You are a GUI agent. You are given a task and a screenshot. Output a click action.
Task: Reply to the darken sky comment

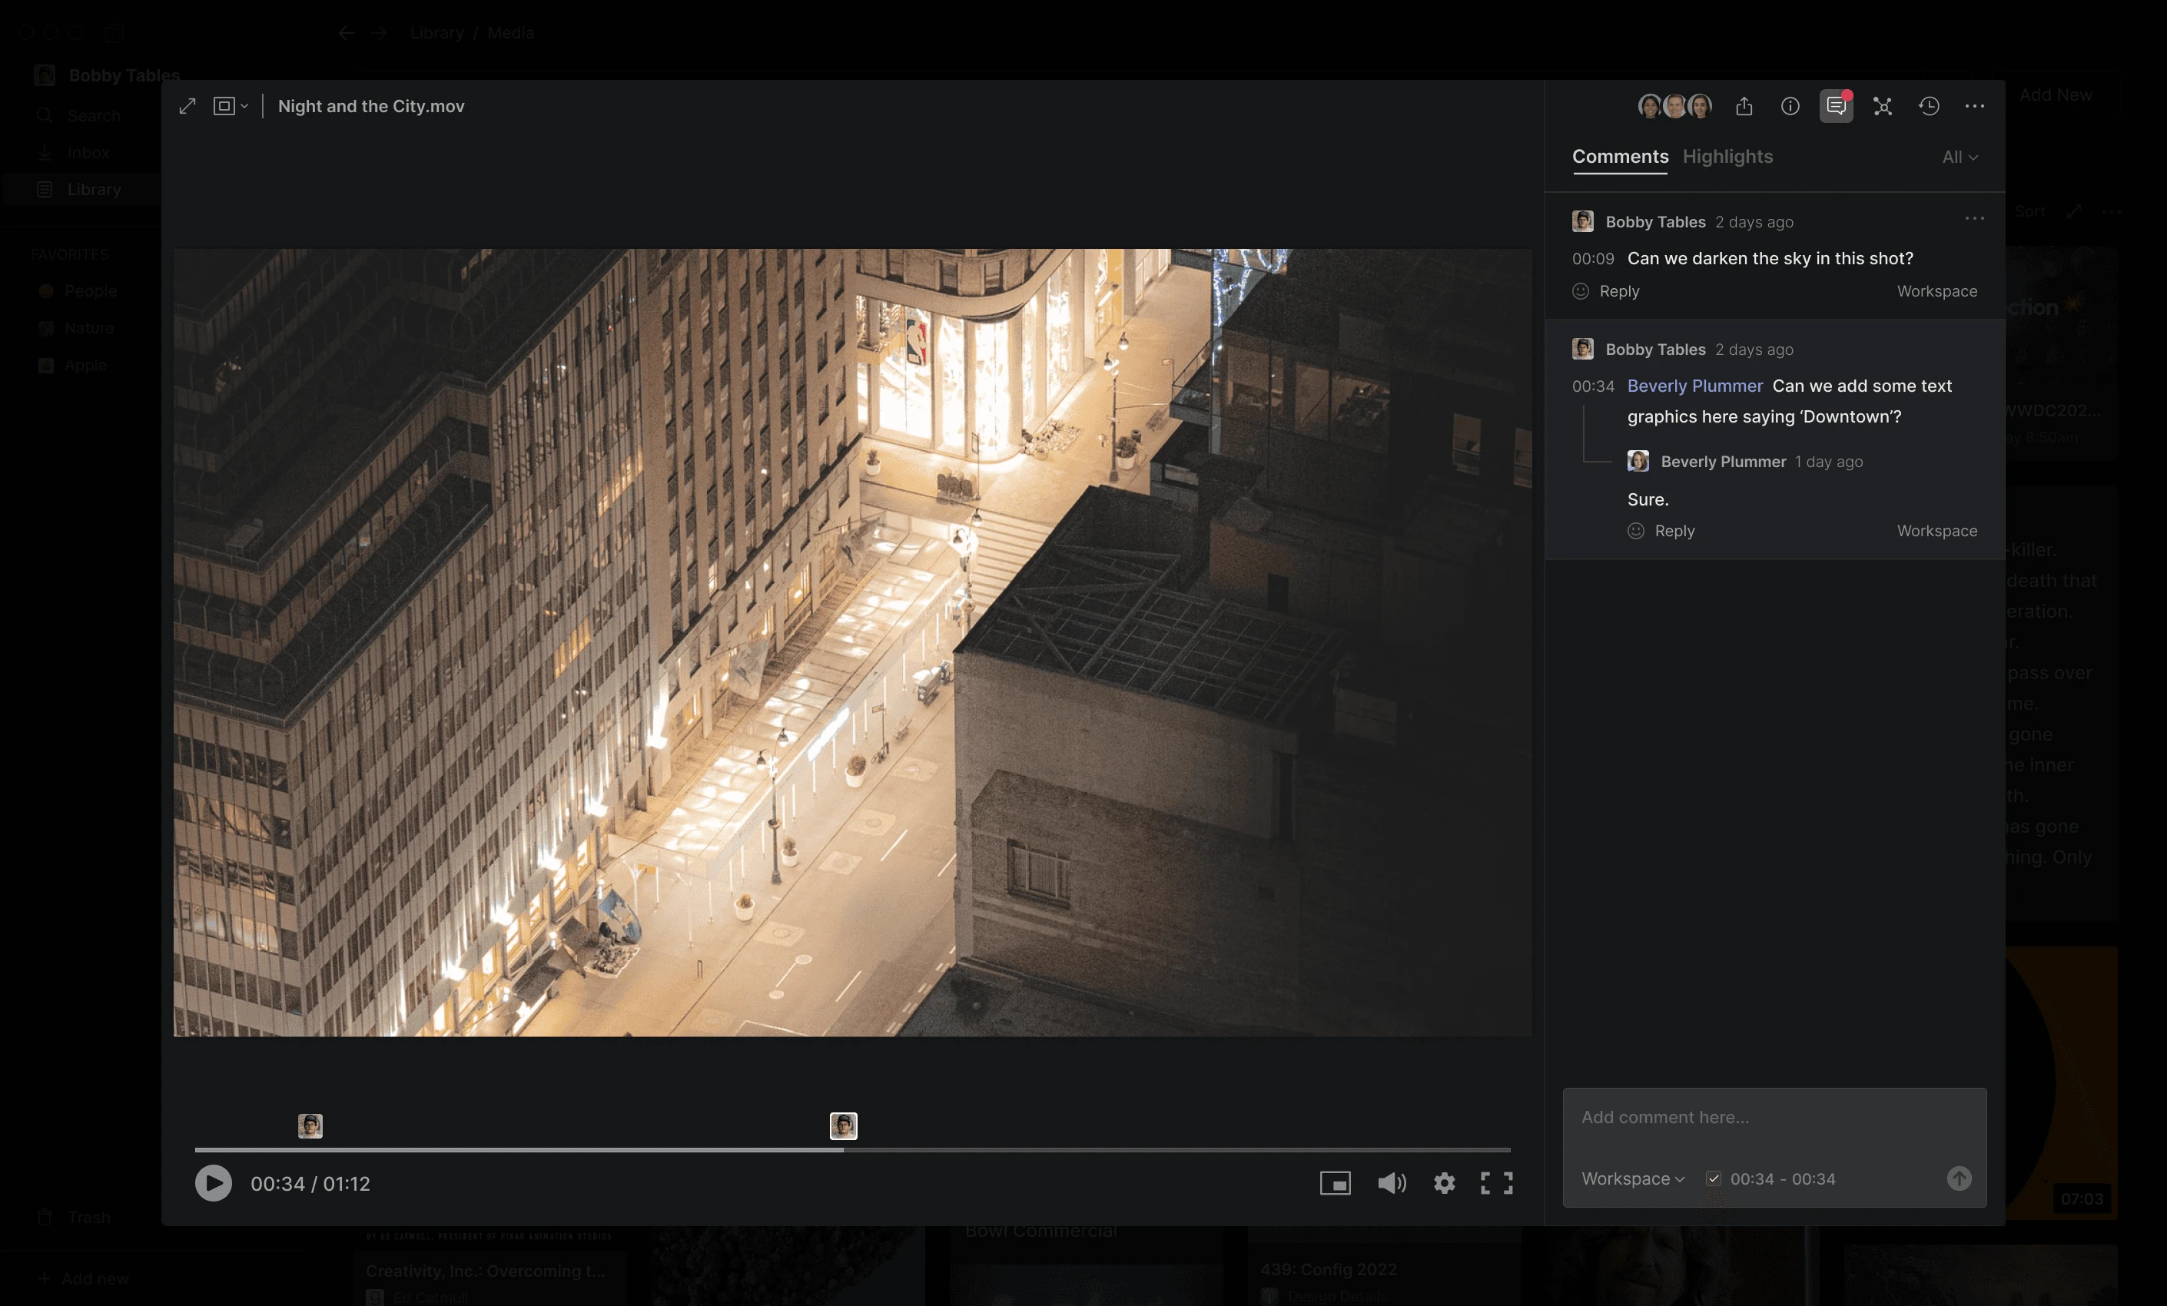(1619, 291)
